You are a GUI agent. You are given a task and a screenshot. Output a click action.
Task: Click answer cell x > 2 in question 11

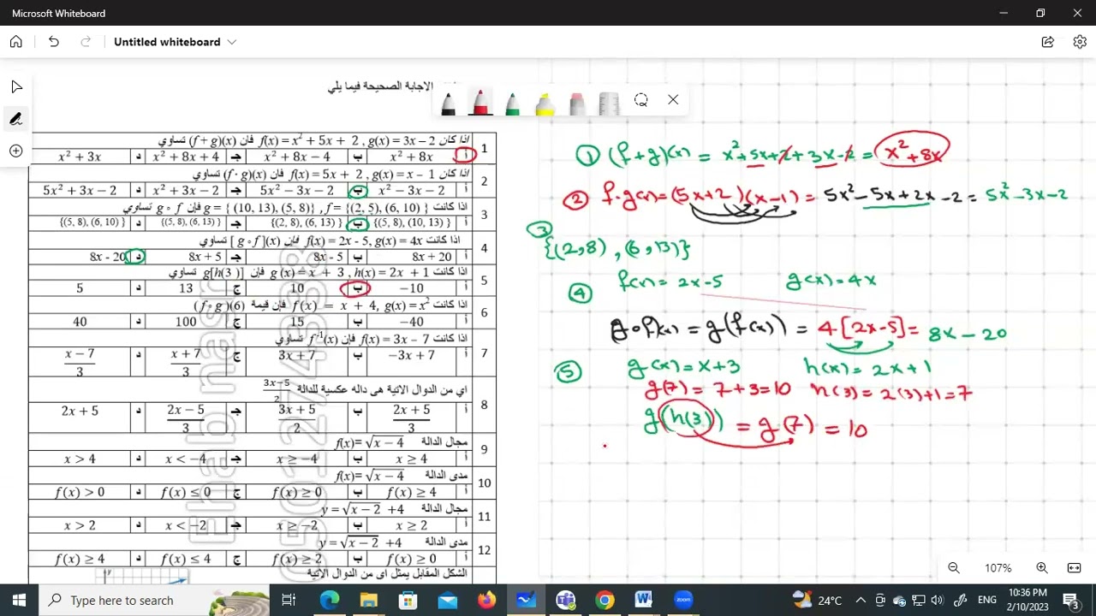click(80, 525)
